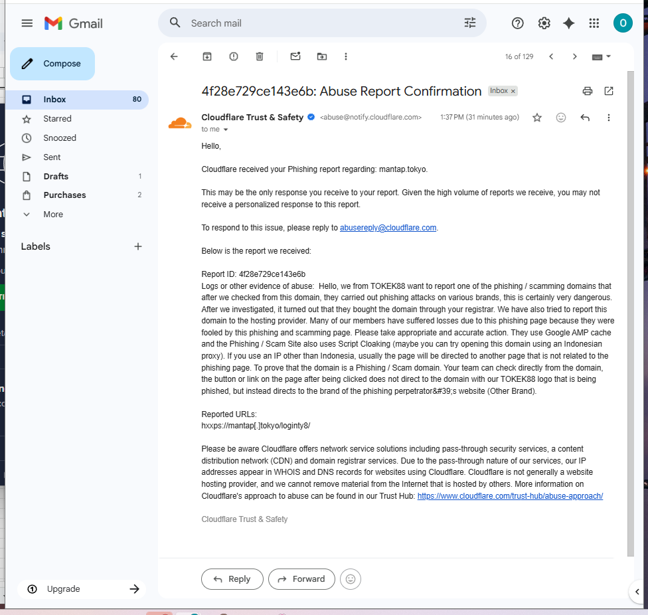Click the Labels heading
648x615 pixels.
coord(36,247)
